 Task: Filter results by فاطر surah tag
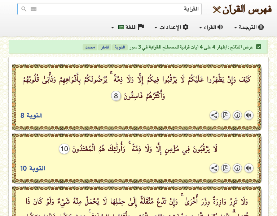click(x=104, y=47)
